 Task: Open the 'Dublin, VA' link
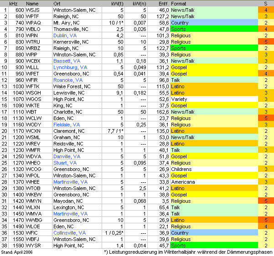[x=65, y=35]
